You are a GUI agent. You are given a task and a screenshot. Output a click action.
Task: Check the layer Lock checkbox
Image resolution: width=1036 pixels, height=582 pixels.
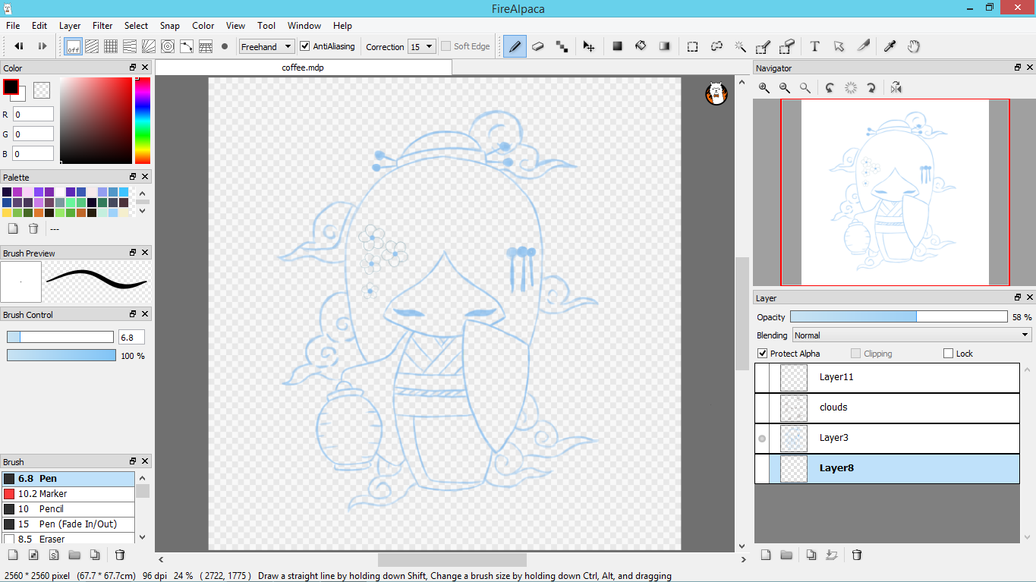[948, 354]
